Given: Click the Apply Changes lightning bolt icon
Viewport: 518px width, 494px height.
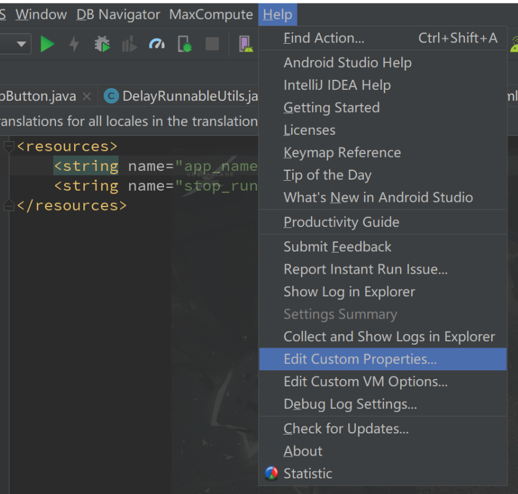Looking at the screenshot, I should pos(74,44).
